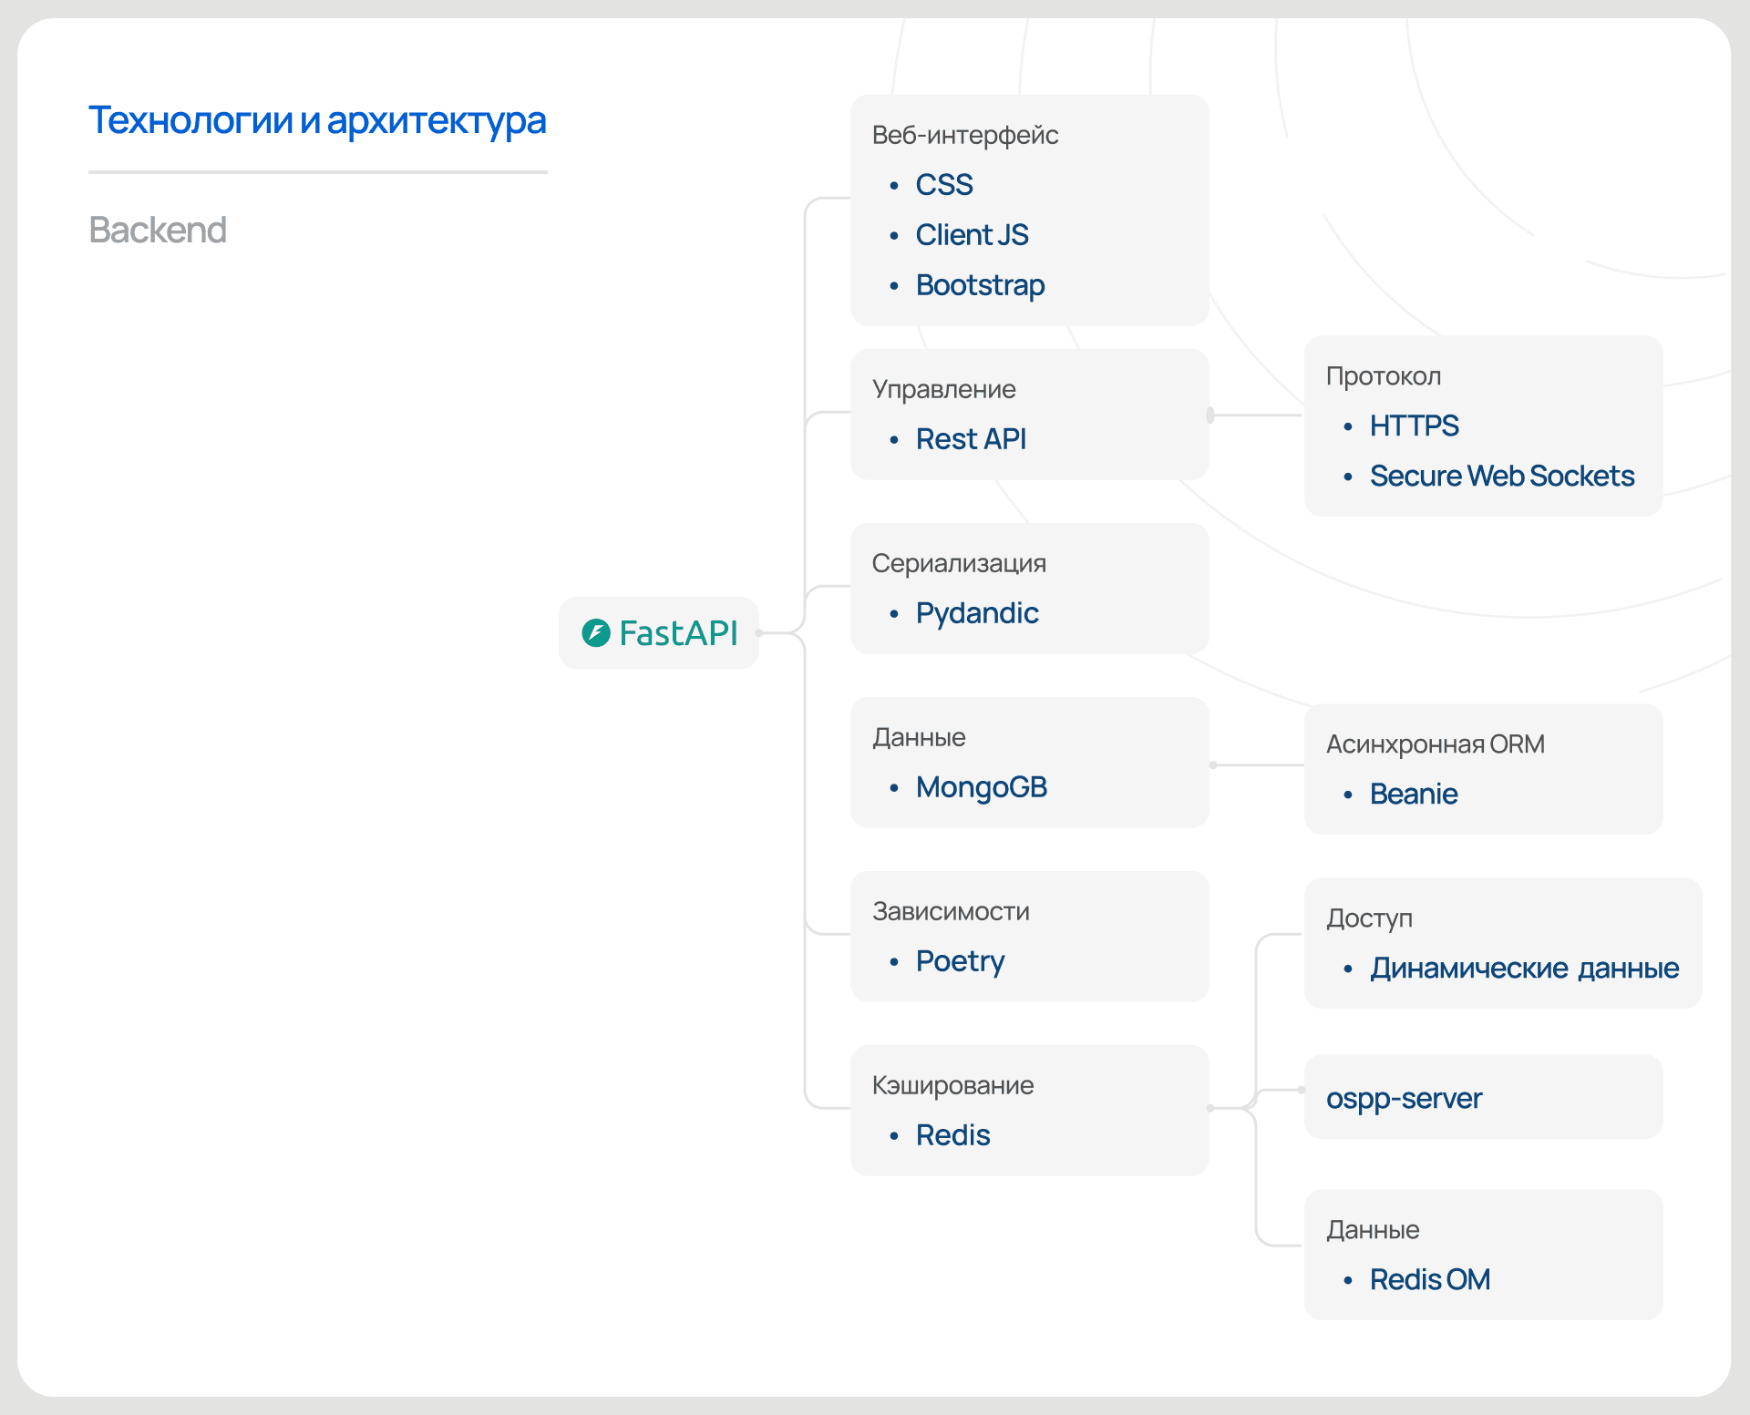This screenshot has height=1415, width=1750.
Task: Click the connector dot beside Кэширование box
Action: point(1210,1108)
